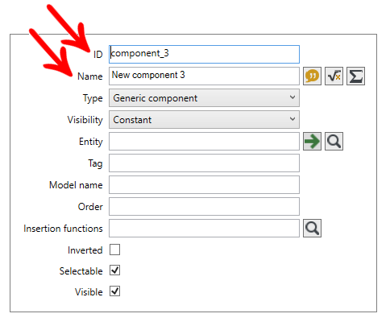
Task: Expand the Visibility dropdown set to Constant
Action: (x=204, y=120)
